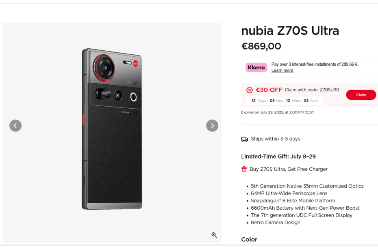This screenshot has width=378, height=247.
Task: Click the pink Klarna logo
Action: tap(256, 67)
